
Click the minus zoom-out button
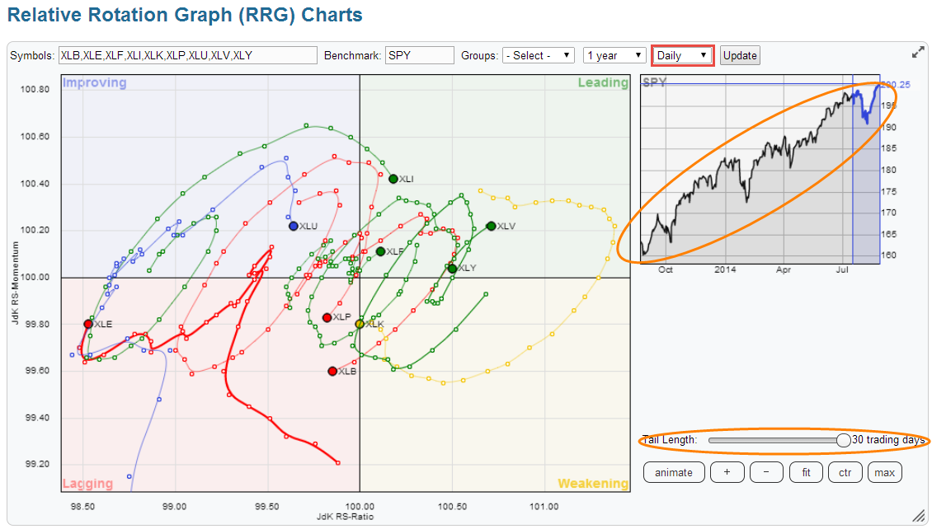[766, 472]
